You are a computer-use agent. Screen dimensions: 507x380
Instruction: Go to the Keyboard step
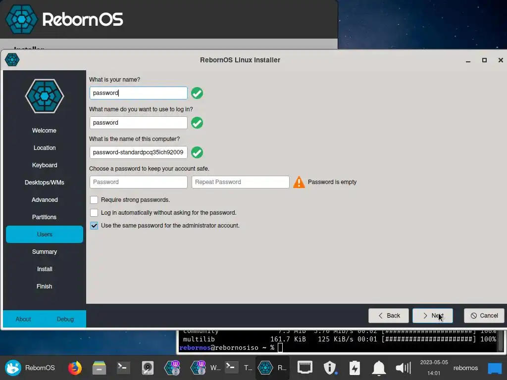[x=44, y=165]
